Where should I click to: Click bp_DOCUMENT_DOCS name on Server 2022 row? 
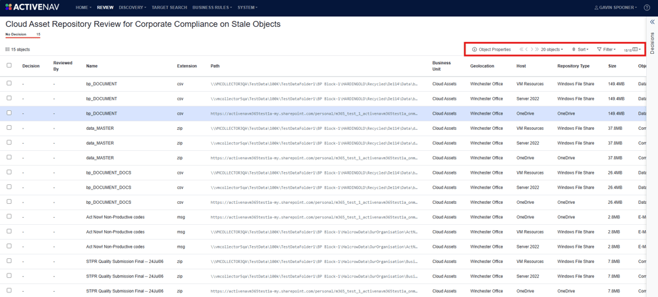click(x=109, y=188)
